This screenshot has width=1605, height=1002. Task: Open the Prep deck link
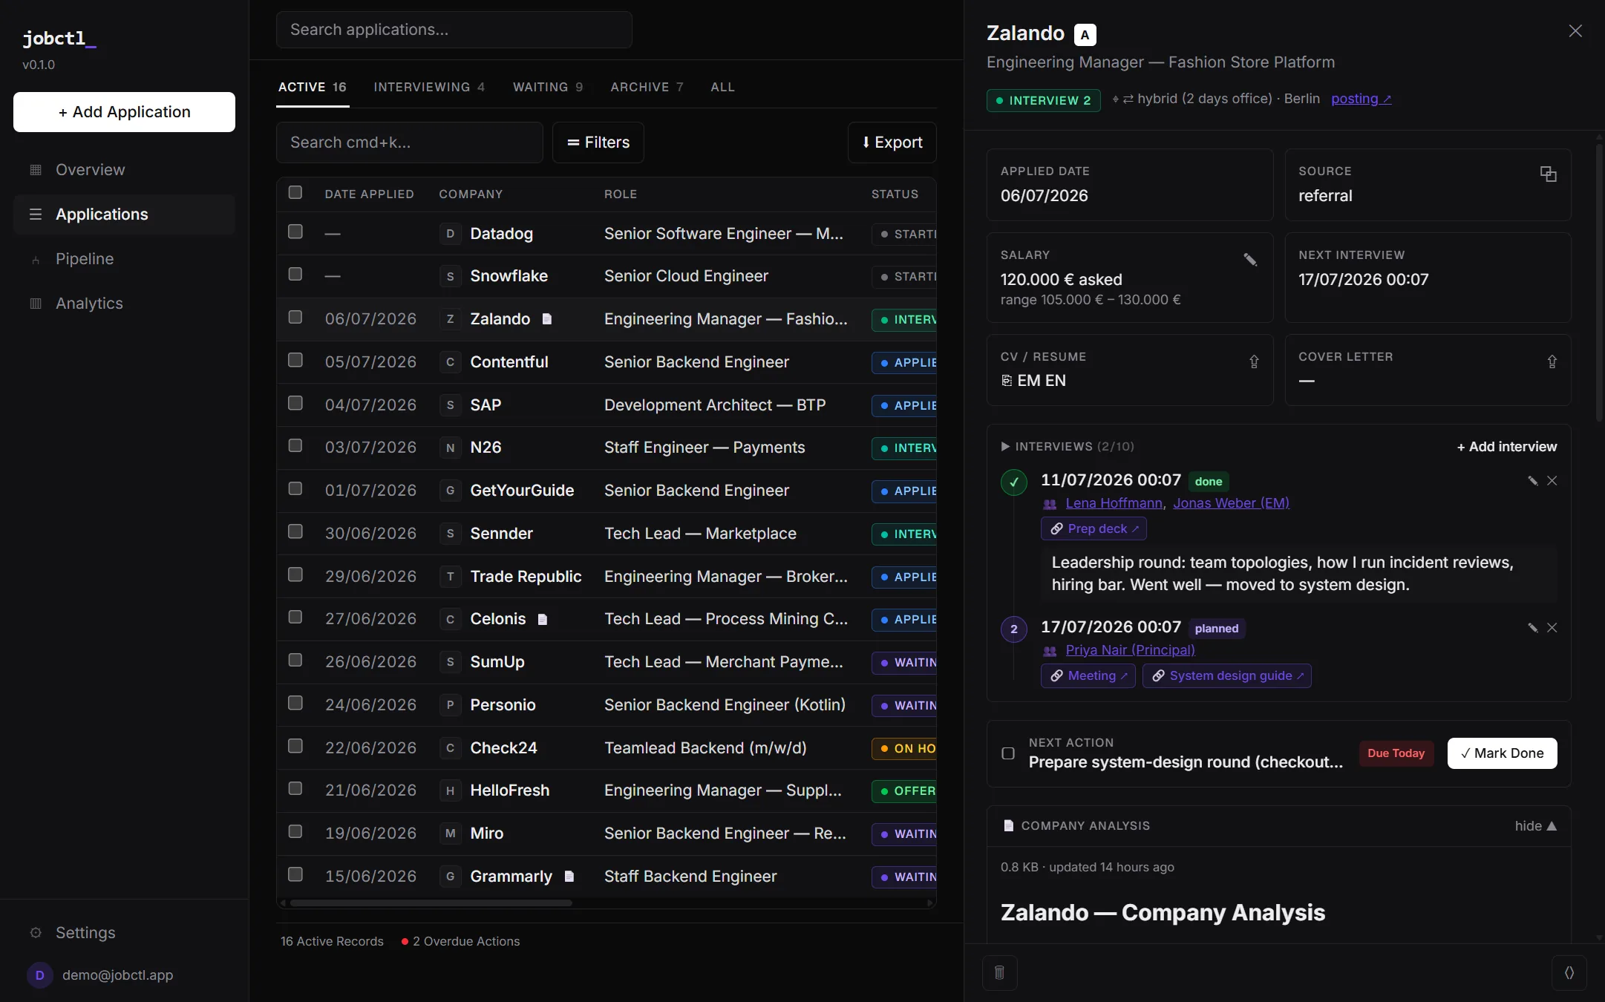tap(1094, 528)
